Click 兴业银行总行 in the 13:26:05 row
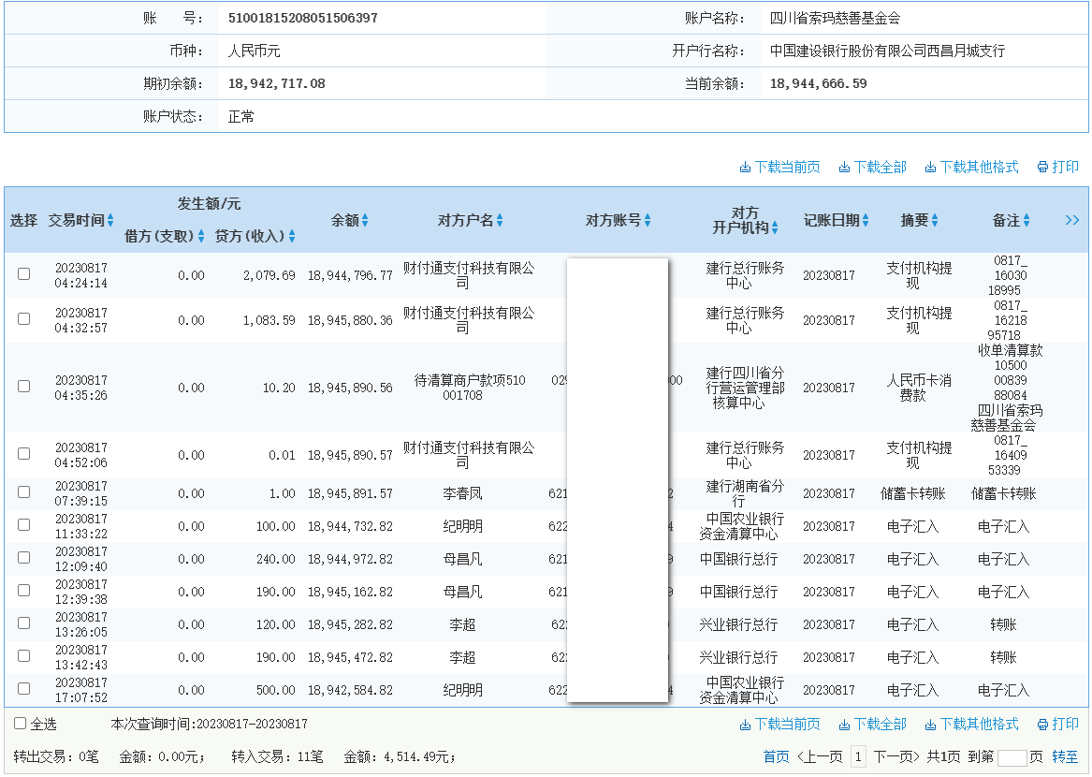The height and width of the screenshot is (777, 1092). click(x=738, y=625)
